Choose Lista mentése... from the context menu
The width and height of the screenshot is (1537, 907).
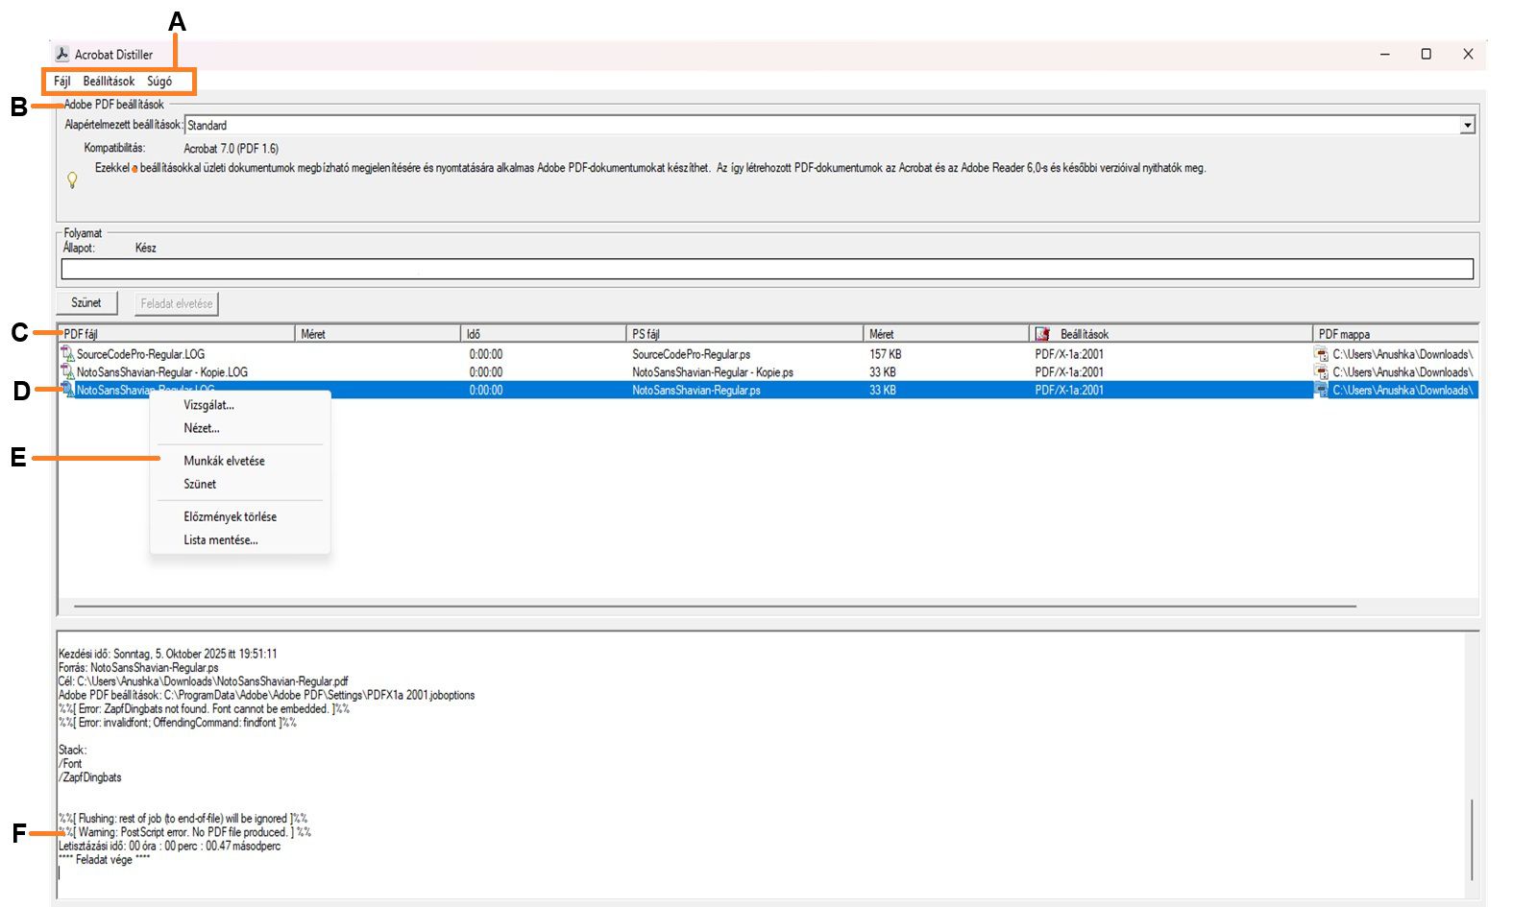click(240, 539)
